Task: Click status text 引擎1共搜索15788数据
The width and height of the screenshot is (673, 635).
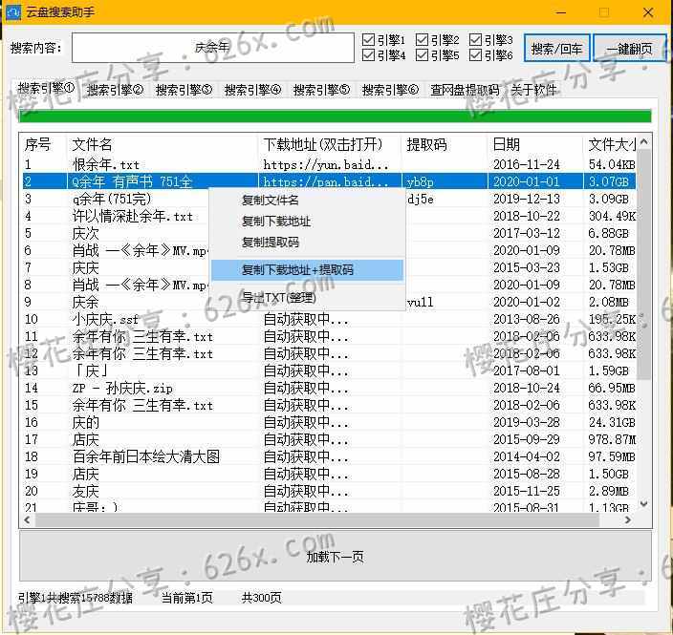Action: (x=76, y=598)
